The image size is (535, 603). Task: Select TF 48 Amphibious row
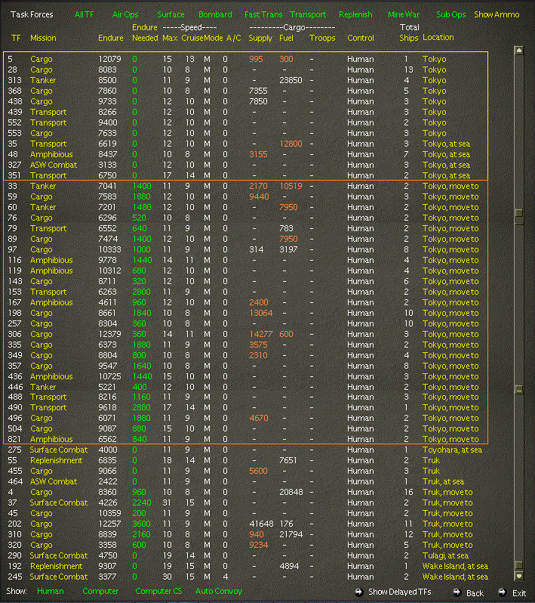tap(246, 155)
